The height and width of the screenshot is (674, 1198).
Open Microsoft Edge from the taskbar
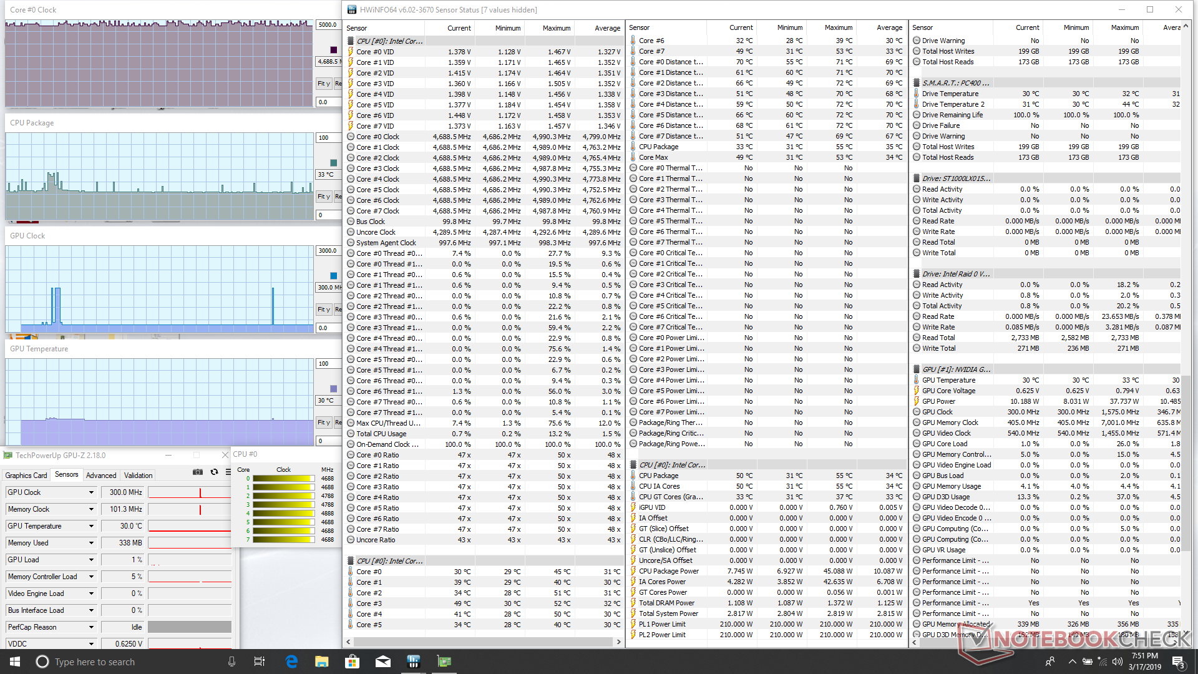(x=291, y=662)
